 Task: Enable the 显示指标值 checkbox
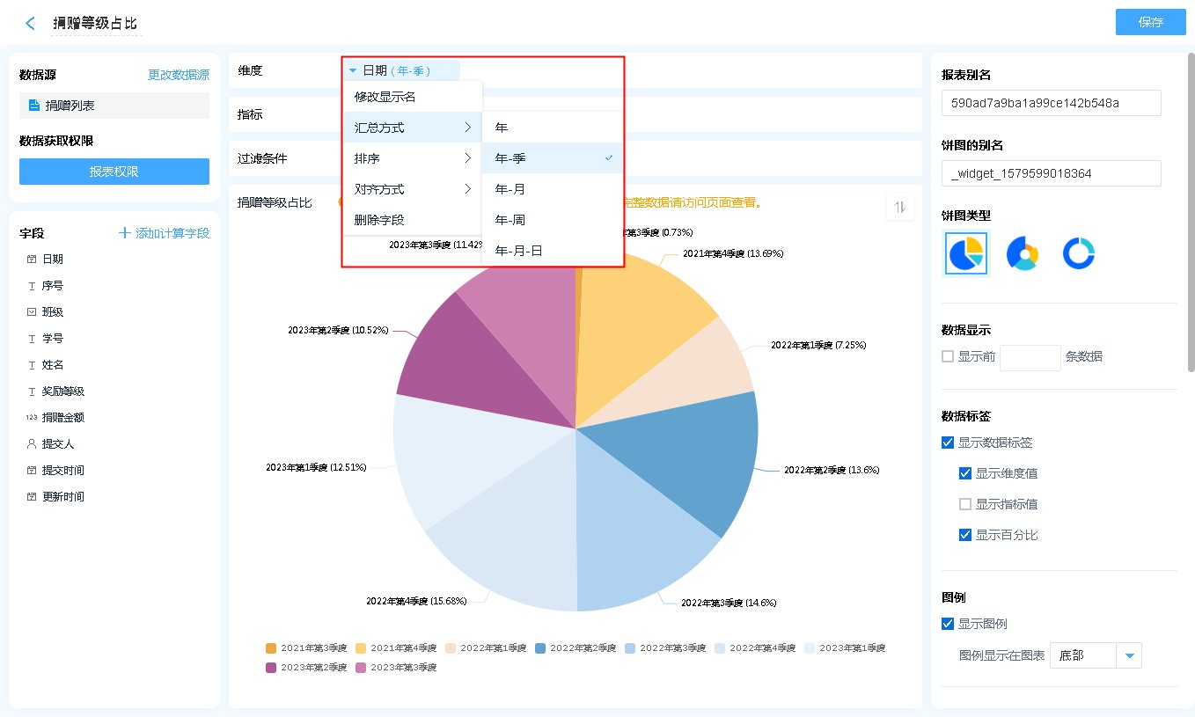965,504
